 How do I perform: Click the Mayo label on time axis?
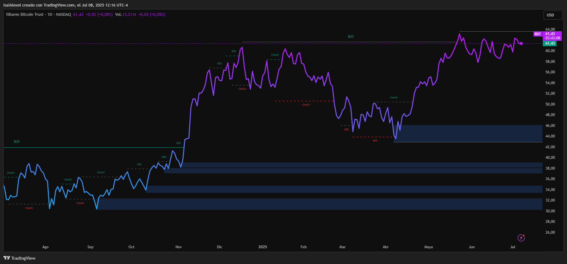point(429,247)
